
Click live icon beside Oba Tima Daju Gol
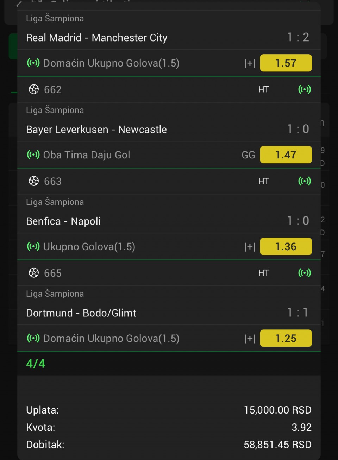coord(33,155)
